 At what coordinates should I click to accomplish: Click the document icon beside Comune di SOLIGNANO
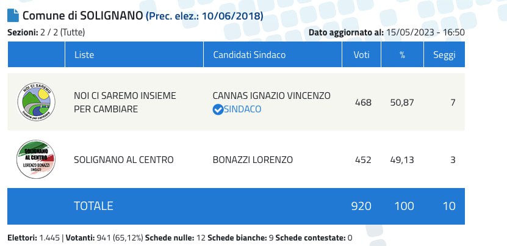[x=13, y=16]
